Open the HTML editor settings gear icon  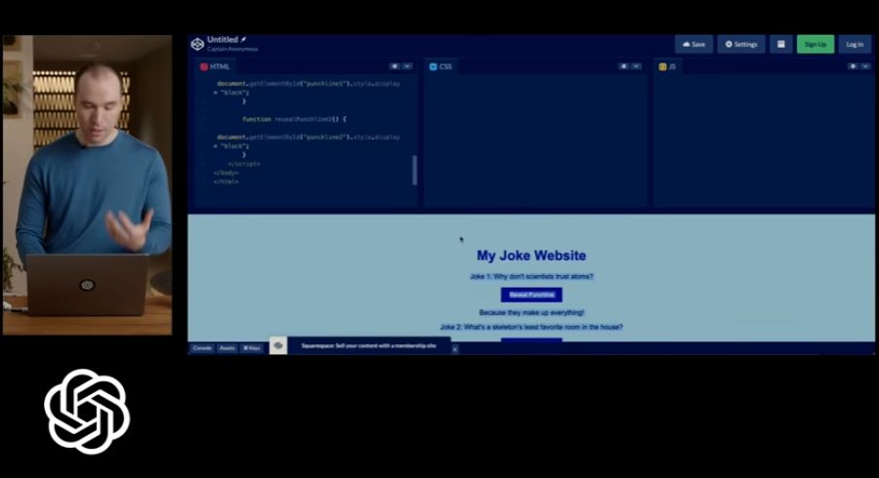click(x=395, y=66)
